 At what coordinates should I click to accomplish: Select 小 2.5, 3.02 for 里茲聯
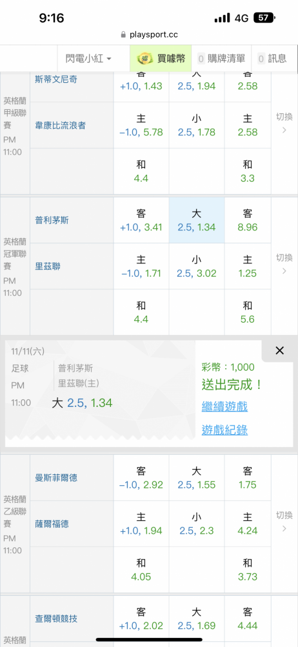click(197, 267)
